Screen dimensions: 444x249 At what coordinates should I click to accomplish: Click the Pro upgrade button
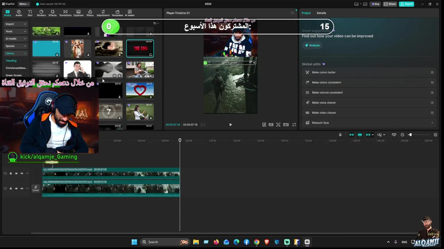(375, 4)
